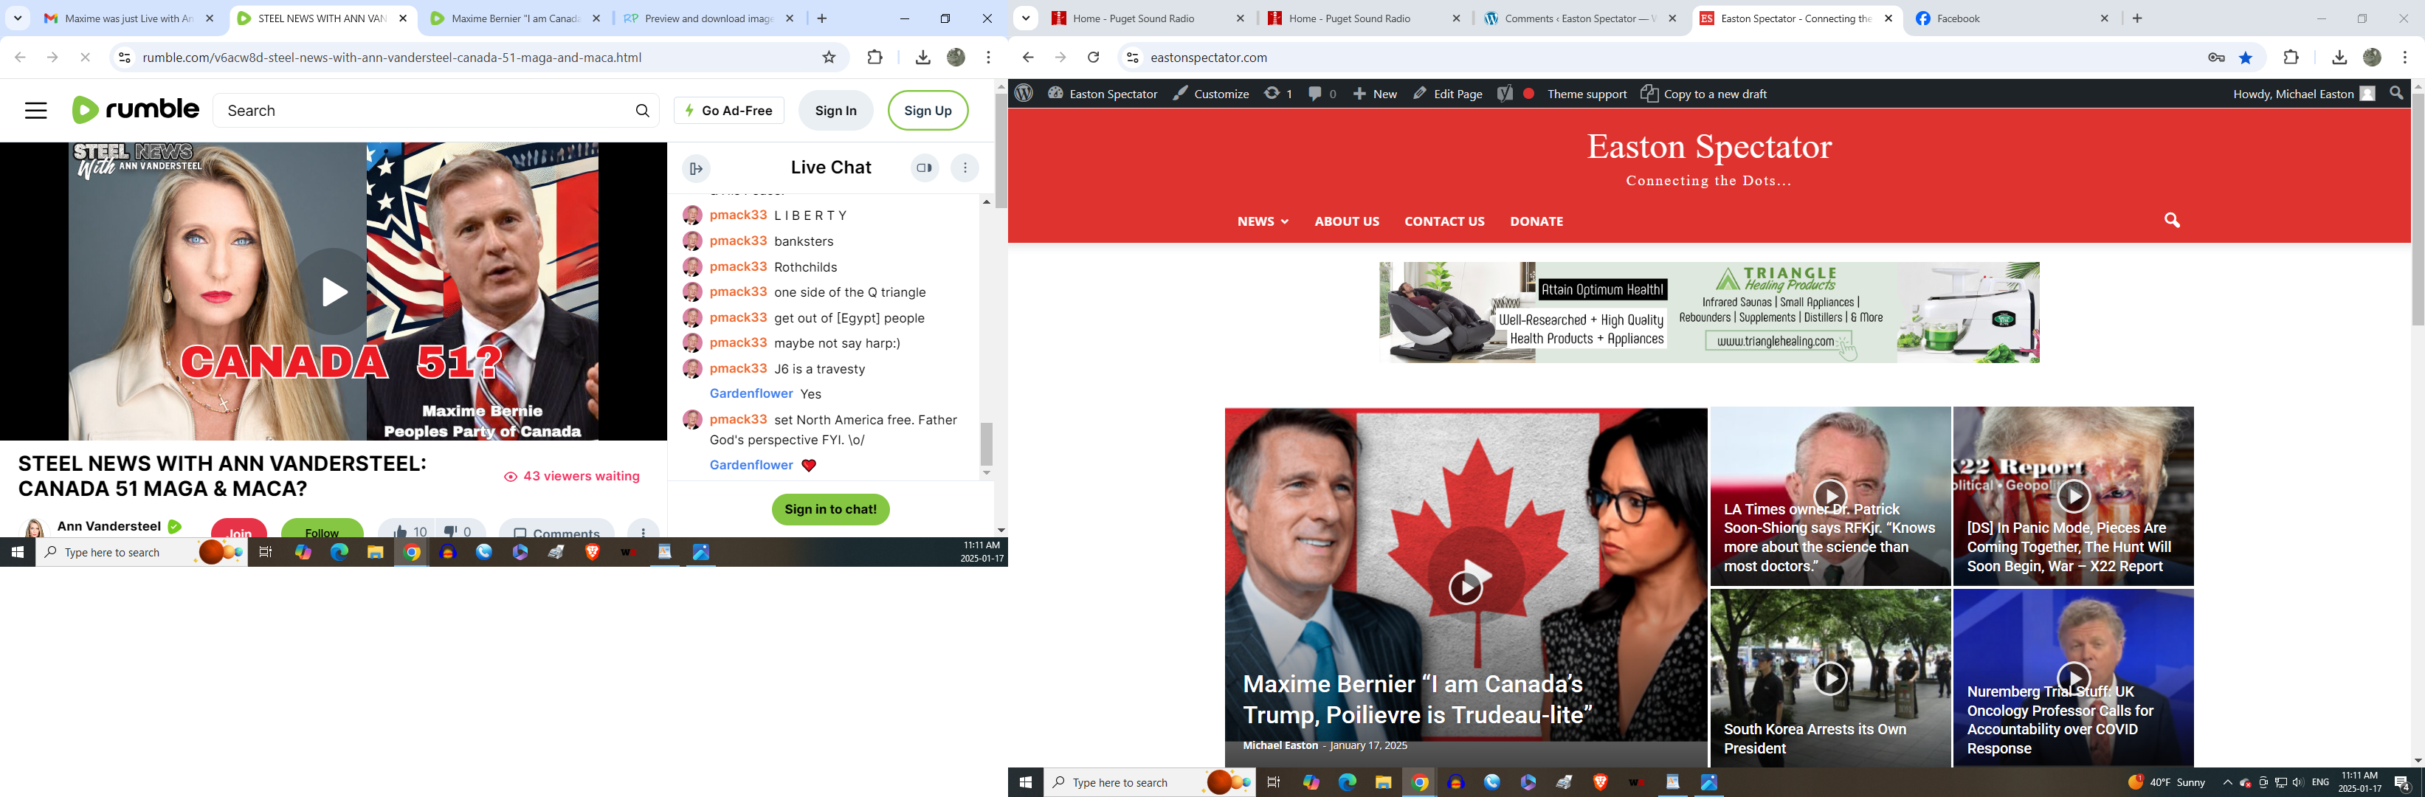Open the Easton Spectator site search icon

click(x=2172, y=220)
